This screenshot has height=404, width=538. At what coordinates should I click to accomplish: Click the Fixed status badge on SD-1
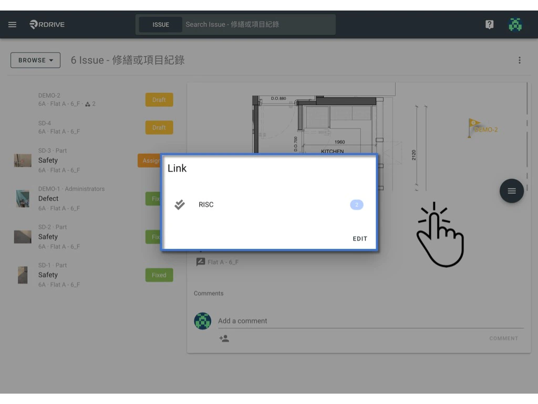point(159,275)
